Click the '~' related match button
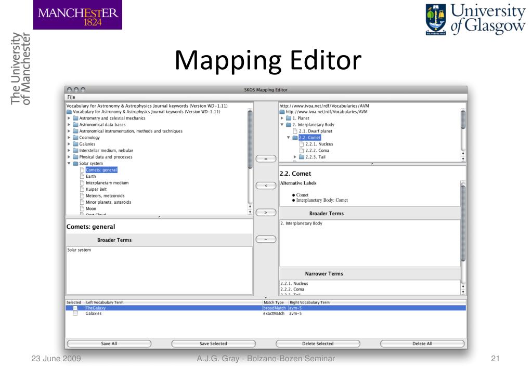This screenshot has height=368, width=532. 266,240
